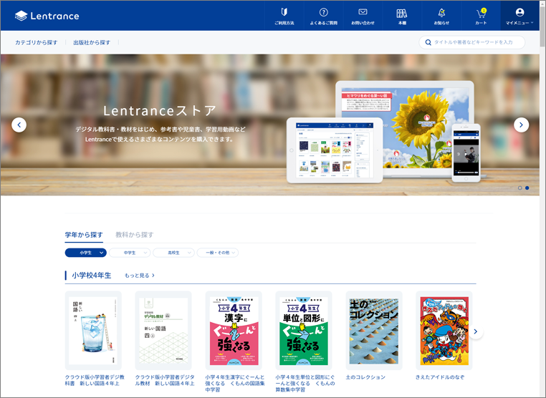Screen dimensions: 546x398
Task: Open the 土のコレクション book cover
Action: pyautogui.click(x=374, y=331)
